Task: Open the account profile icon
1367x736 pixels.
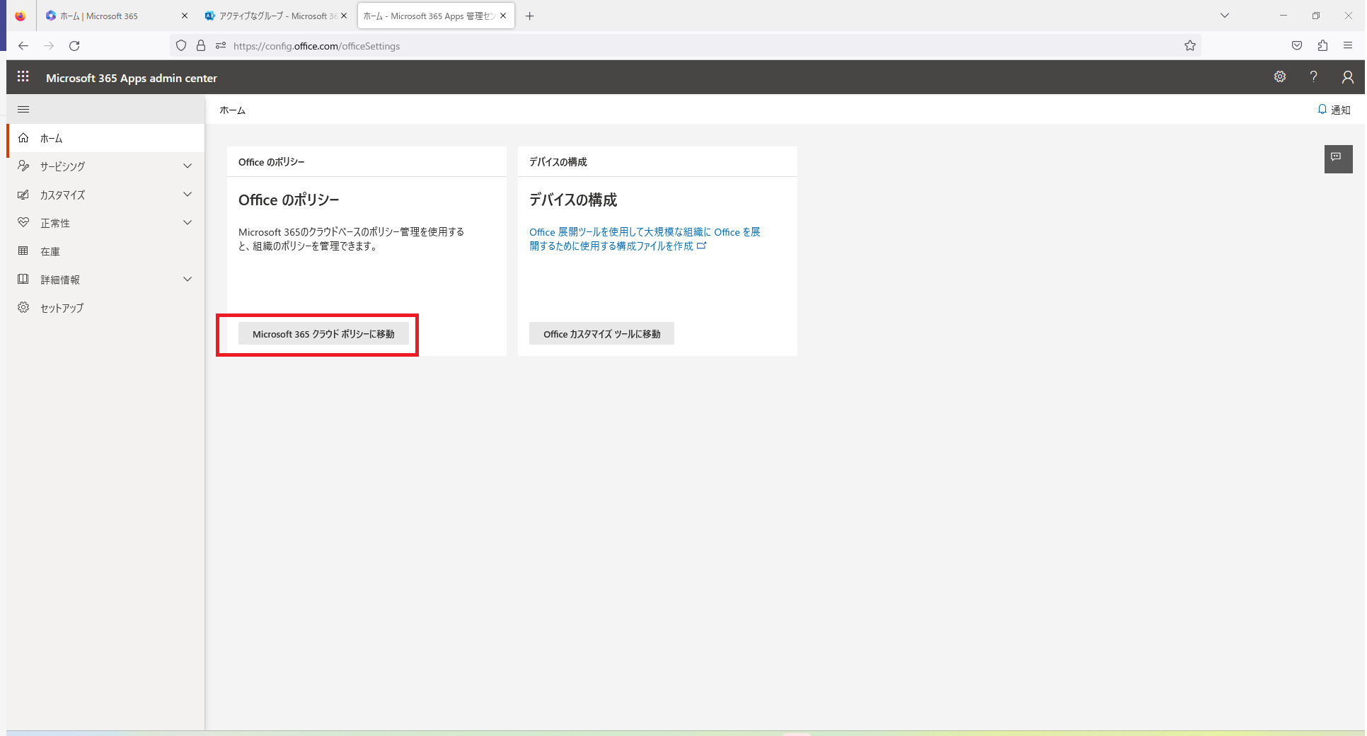Action: tap(1347, 77)
